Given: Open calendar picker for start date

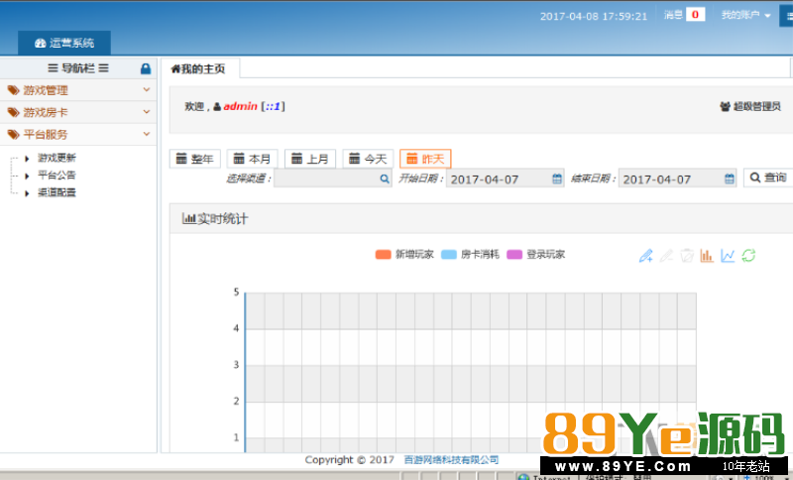Looking at the screenshot, I should [557, 179].
